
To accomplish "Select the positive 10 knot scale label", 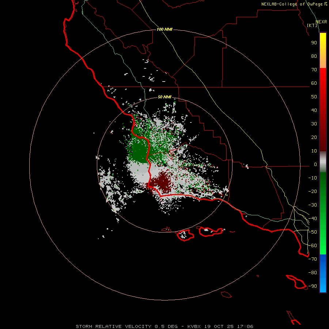I will [x=314, y=151].
